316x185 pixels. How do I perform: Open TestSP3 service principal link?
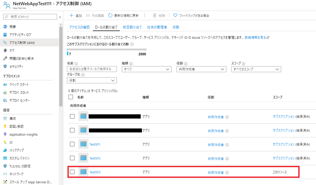click(95, 172)
